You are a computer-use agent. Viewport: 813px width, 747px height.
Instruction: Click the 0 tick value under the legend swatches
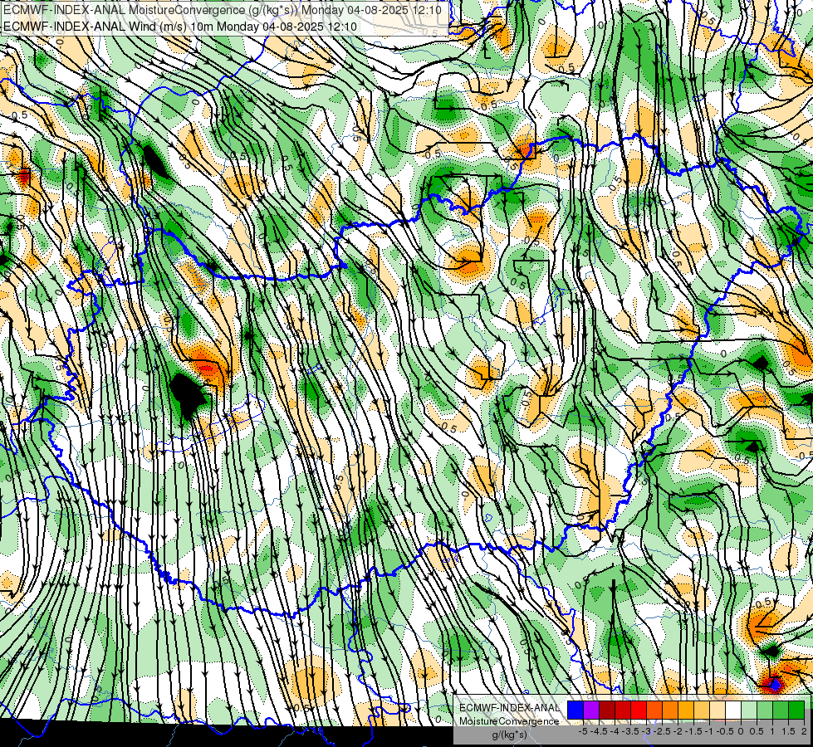point(741,731)
